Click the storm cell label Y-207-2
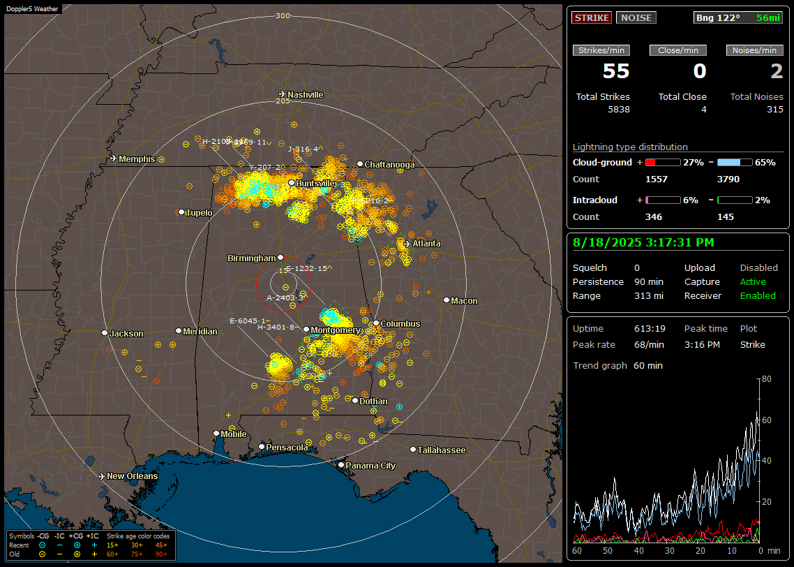 pos(265,167)
